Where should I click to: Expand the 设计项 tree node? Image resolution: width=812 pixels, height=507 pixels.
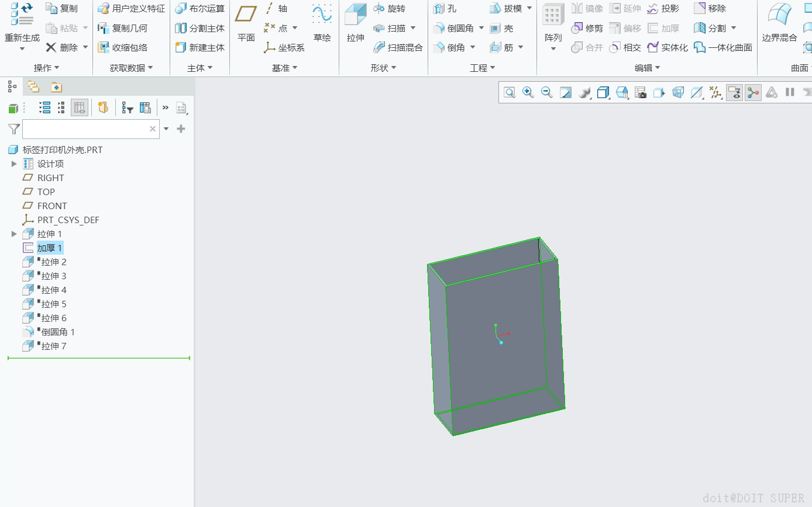click(14, 164)
